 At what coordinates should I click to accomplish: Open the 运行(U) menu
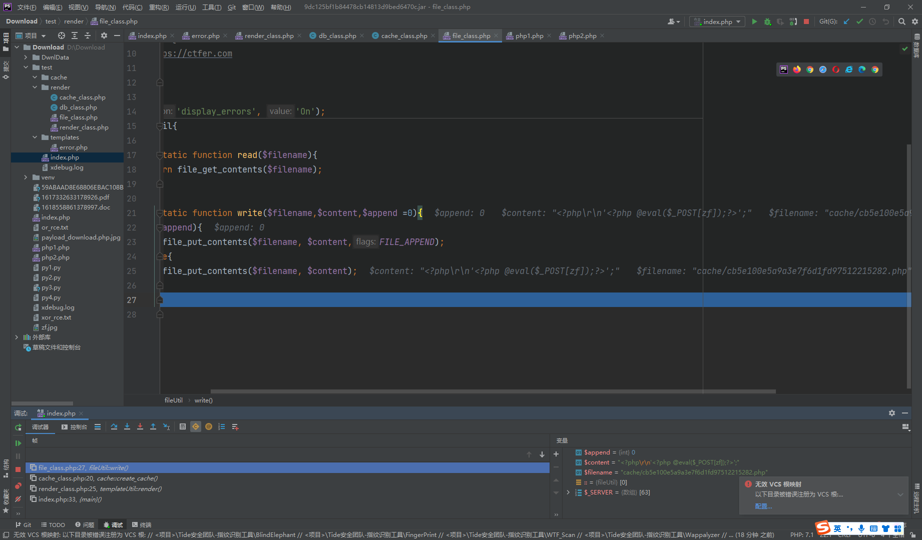[185, 7]
